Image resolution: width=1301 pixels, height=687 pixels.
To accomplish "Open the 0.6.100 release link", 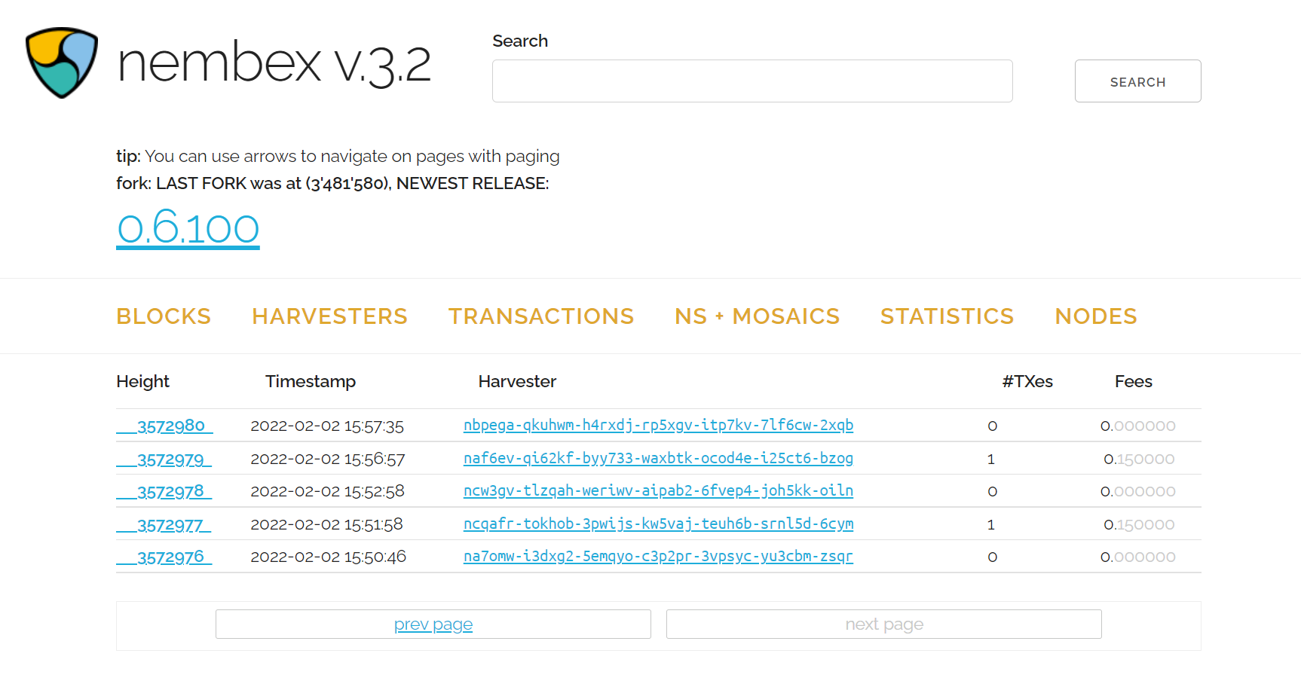I will pyautogui.click(x=188, y=227).
